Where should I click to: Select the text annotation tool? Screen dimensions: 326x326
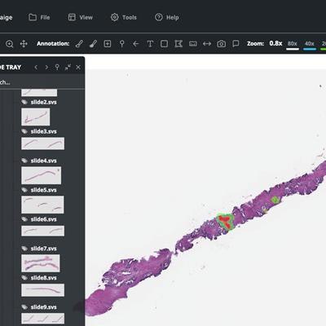tap(150, 44)
